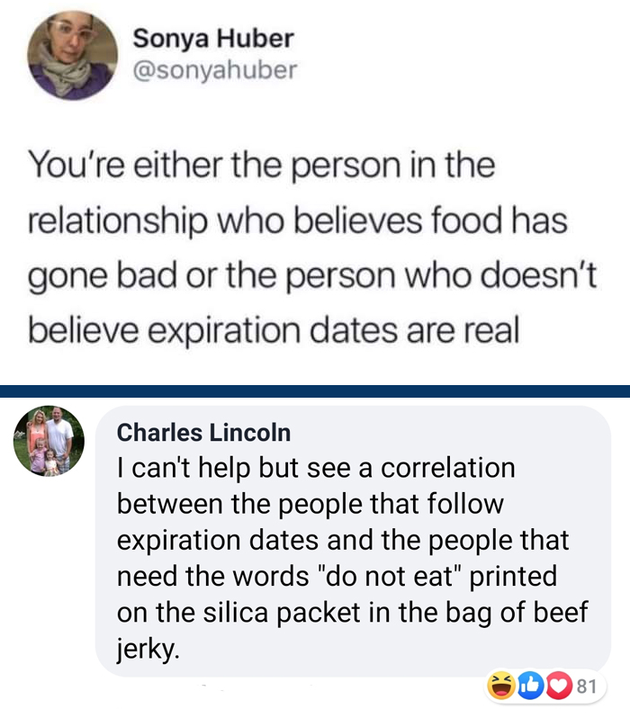Click "between the people that follow" line
This screenshot has width=630, height=727.
pos(310,504)
